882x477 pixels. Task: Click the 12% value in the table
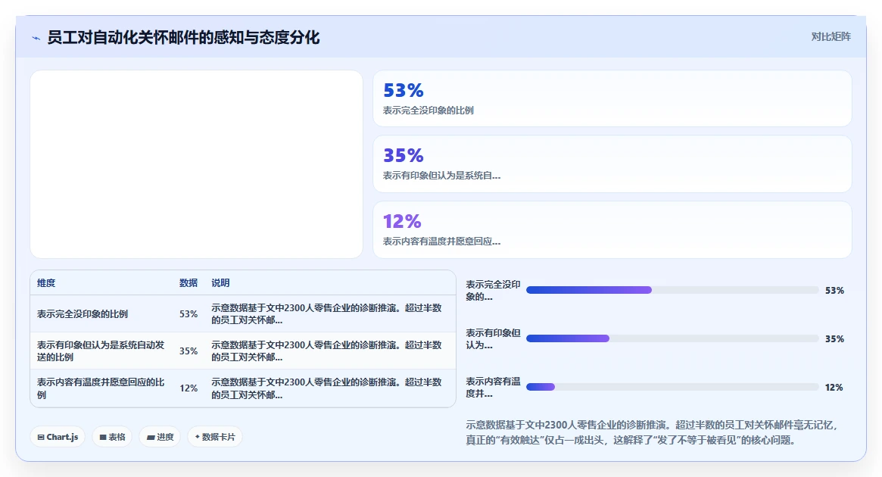click(189, 388)
